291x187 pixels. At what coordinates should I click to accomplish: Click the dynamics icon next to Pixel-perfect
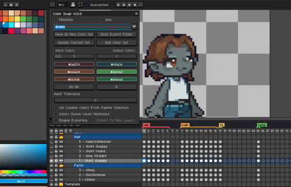tap(81, 5)
